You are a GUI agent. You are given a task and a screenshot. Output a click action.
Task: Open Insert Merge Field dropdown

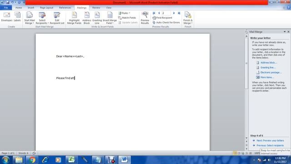110,18
